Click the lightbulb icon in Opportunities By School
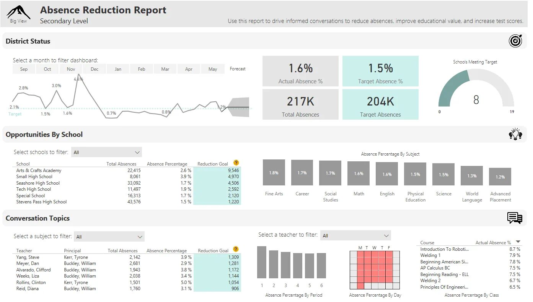The width and height of the screenshot is (533, 302). point(515,134)
